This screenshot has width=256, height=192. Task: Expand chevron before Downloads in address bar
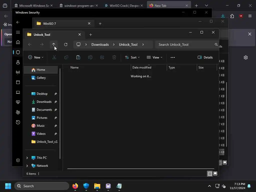(86, 44)
